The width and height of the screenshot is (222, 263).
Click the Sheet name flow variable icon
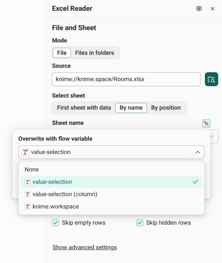tap(206, 124)
